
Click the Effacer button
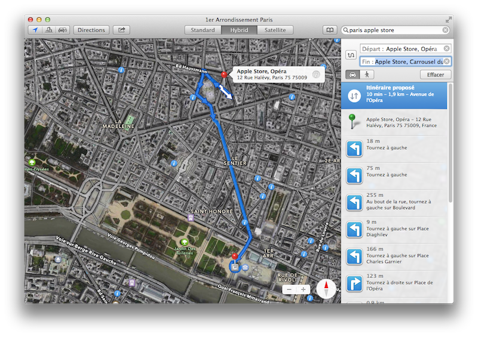pyautogui.click(x=436, y=75)
